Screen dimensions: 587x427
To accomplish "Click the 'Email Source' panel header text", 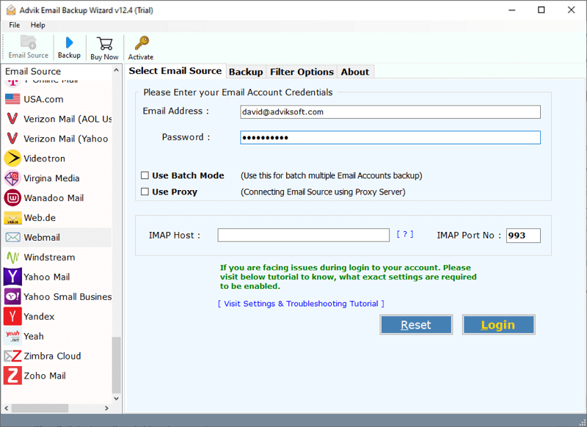I will [33, 71].
